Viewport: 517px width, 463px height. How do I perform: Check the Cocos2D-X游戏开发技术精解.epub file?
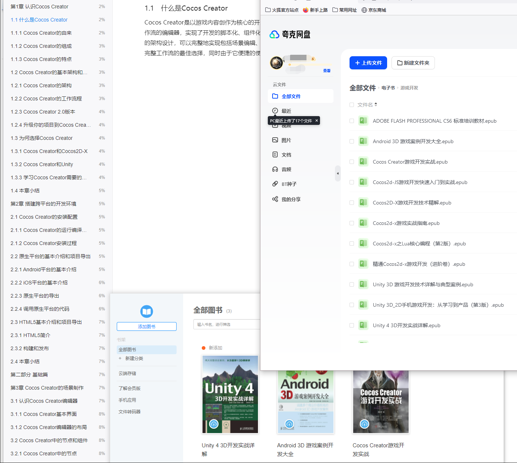tap(352, 203)
